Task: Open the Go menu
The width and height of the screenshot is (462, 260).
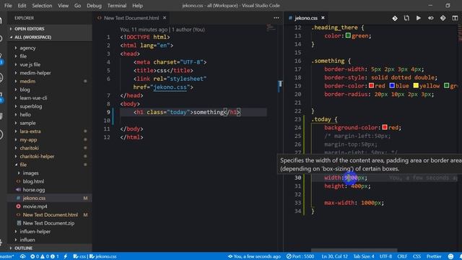Action: point(77,6)
